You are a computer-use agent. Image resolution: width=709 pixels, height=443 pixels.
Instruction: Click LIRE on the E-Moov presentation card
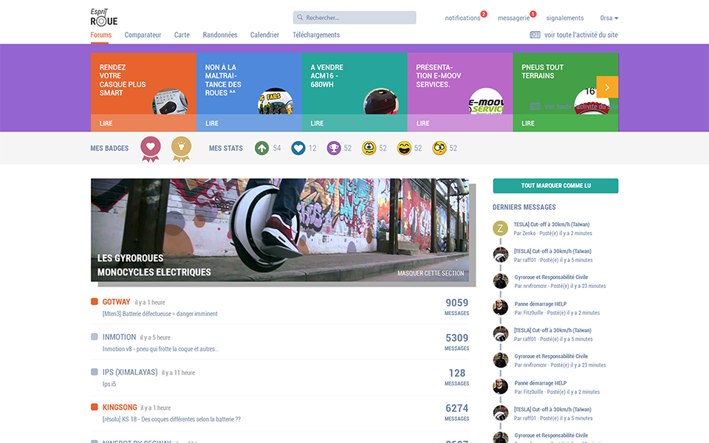[422, 123]
